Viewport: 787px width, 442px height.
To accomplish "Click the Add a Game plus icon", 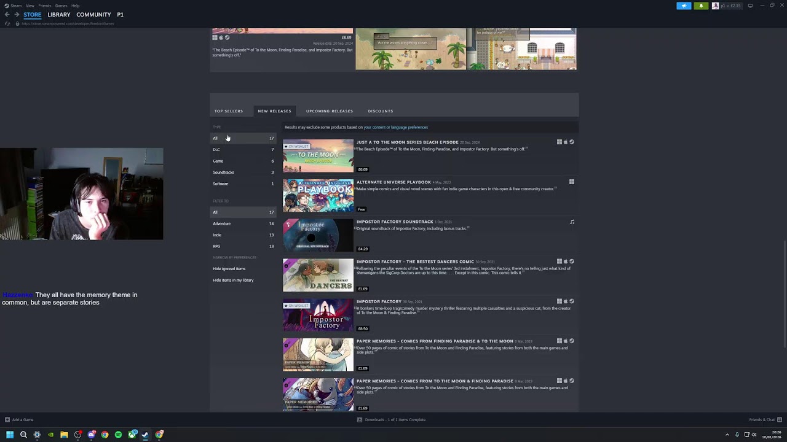I will point(7,420).
